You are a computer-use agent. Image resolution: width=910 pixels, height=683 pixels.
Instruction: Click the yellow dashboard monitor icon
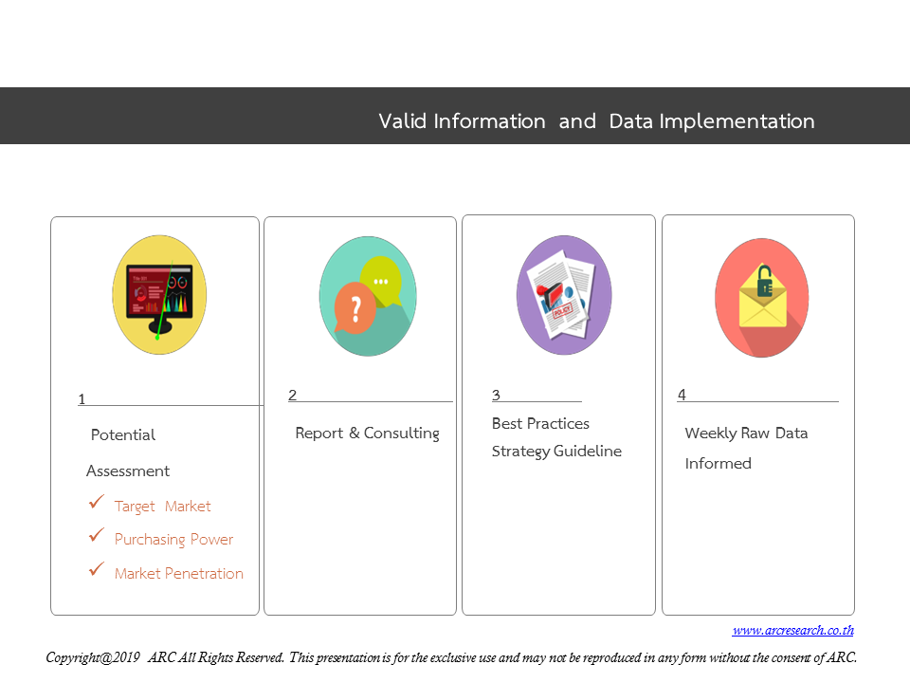(x=159, y=294)
